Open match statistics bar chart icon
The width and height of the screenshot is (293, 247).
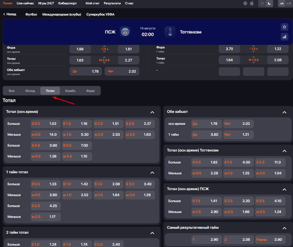click(x=284, y=37)
